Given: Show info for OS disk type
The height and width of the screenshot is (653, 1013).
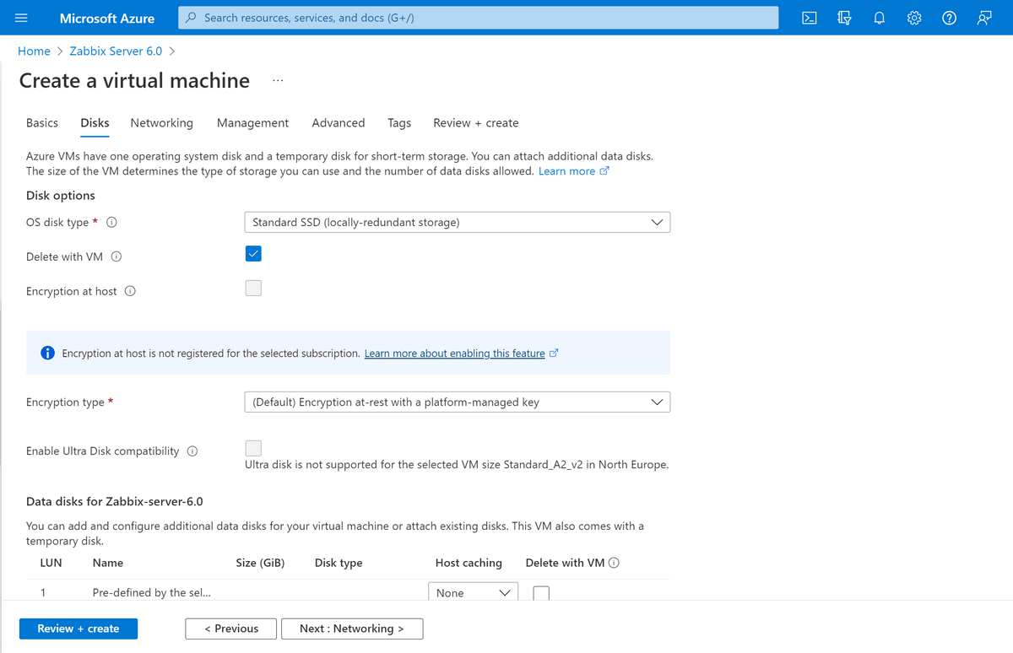Looking at the screenshot, I should pyautogui.click(x=111, y=223).
